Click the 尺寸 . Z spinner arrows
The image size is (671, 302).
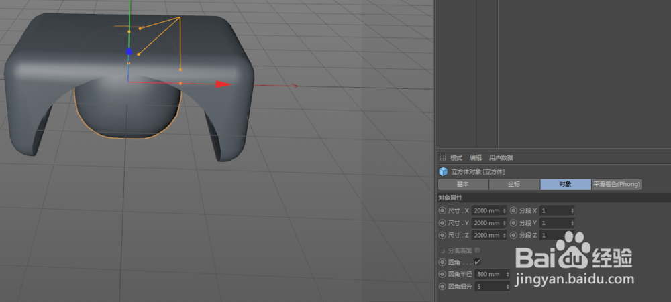coord(505,235)
